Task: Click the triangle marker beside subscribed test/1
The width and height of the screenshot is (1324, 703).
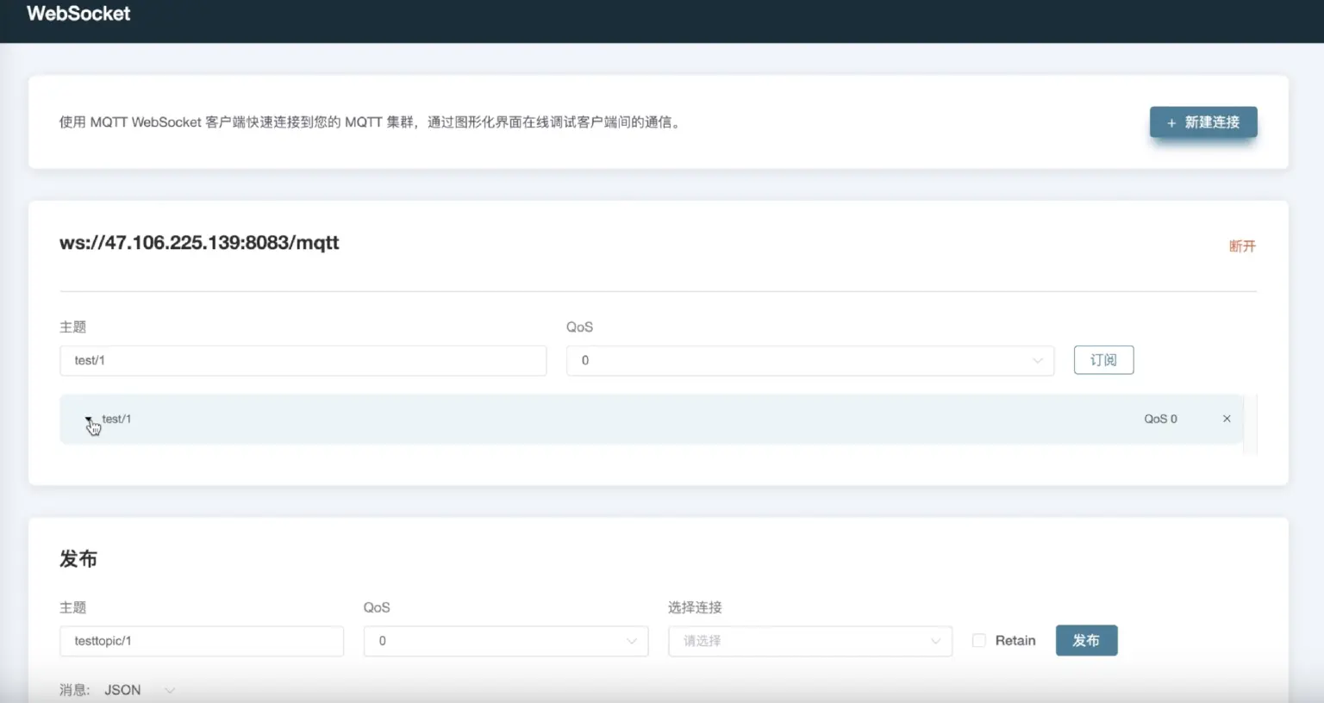Action: click(89, 420)
